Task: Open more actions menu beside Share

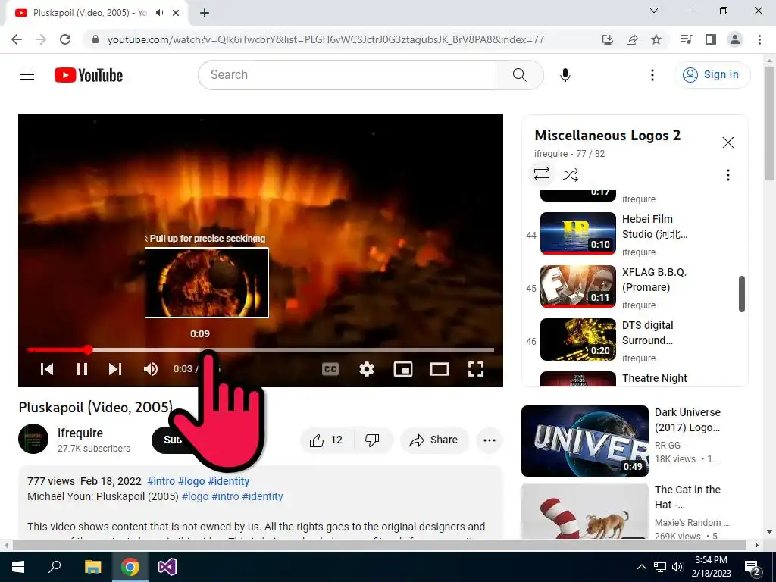Action: coord(489,440)
